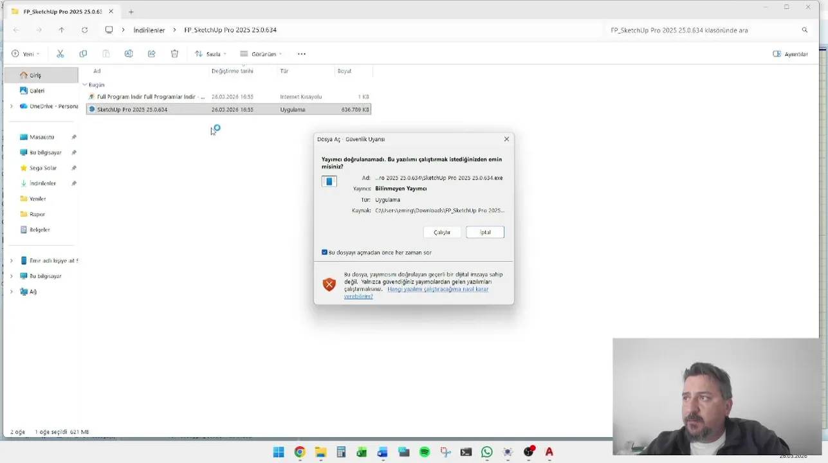The image size is (828, 463).
Task: Click the Delete trash icon in toolbar
Action: coord(174,54)
